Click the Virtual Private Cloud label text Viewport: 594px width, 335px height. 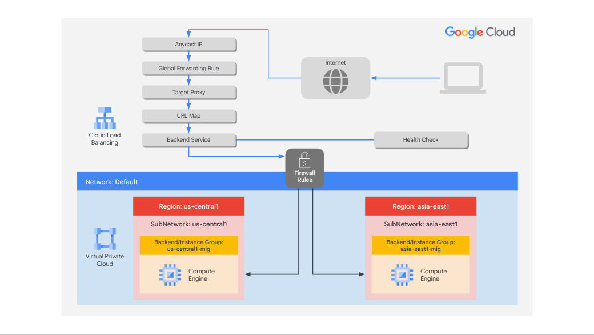(x=105, y=260)
